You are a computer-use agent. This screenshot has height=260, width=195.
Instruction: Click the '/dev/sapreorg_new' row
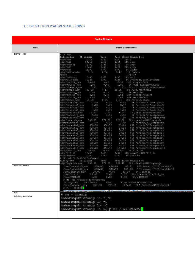(x=112, y=115)
